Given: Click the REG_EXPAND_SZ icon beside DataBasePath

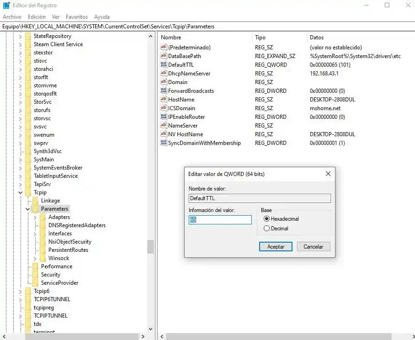Looking at the screenshot, I should coord(163,56).
